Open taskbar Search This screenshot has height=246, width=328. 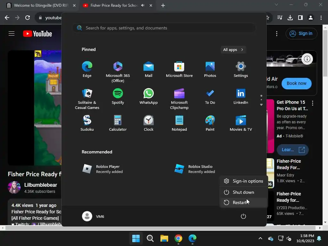pos(150,238)
